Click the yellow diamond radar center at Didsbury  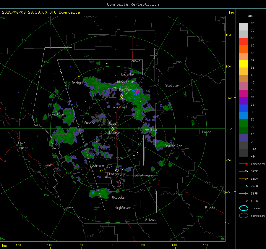113,129
